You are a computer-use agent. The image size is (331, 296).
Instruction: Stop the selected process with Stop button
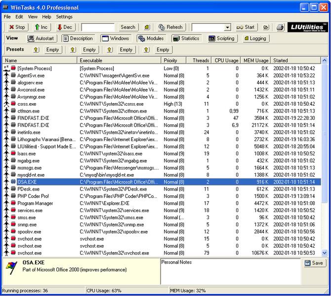(17, 27)
